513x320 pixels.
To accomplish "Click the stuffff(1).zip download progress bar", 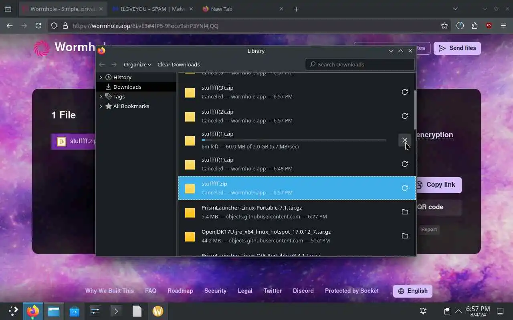I will point(294,140).
